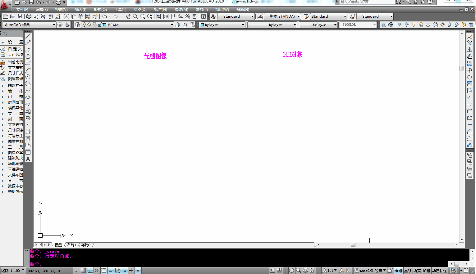This screenshot has height=274, width=476.
Task: Toggle 基线 in status bar
Action: [x=408, y=271]
